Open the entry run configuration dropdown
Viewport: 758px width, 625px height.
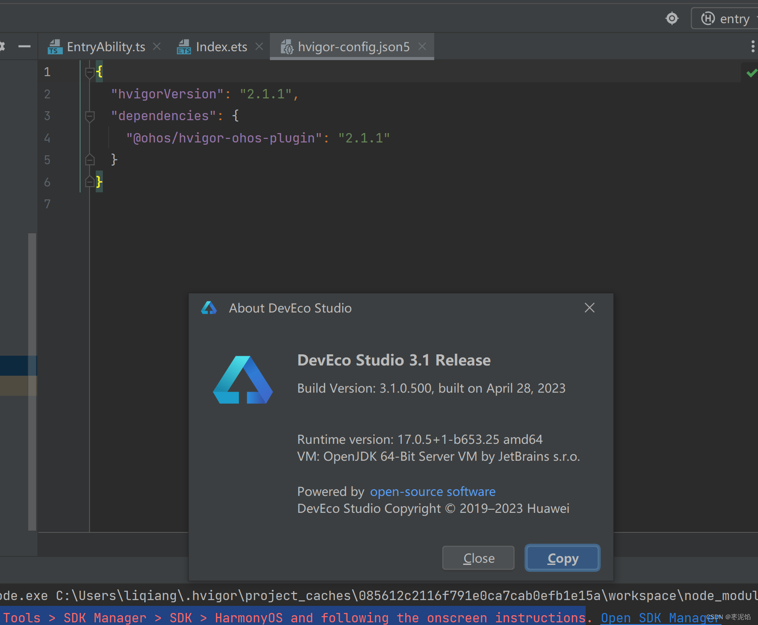coord(726,18)
